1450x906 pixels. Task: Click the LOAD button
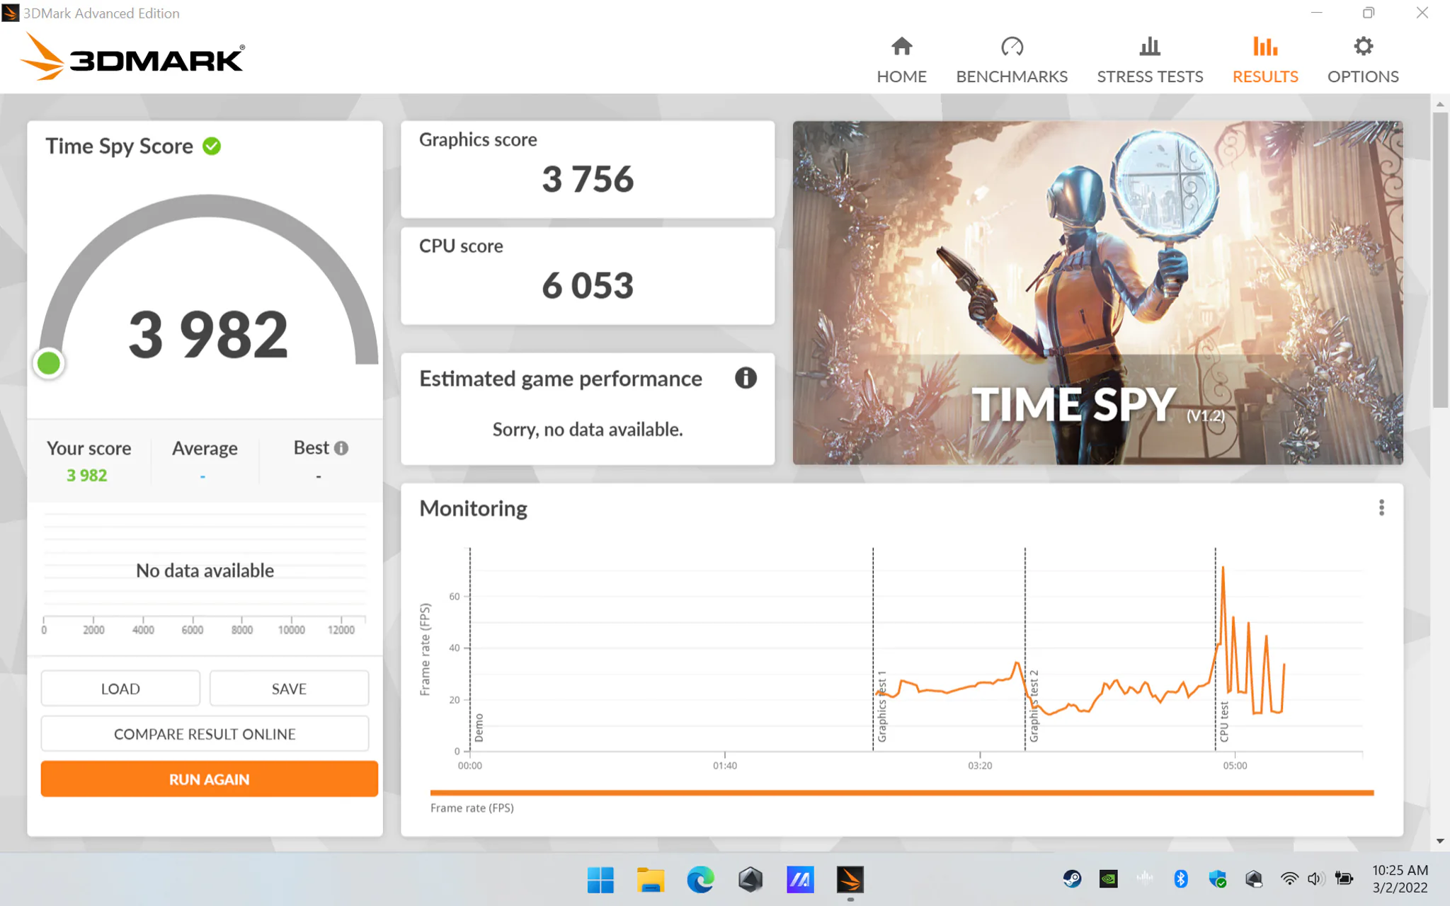[x=120, y=688]
